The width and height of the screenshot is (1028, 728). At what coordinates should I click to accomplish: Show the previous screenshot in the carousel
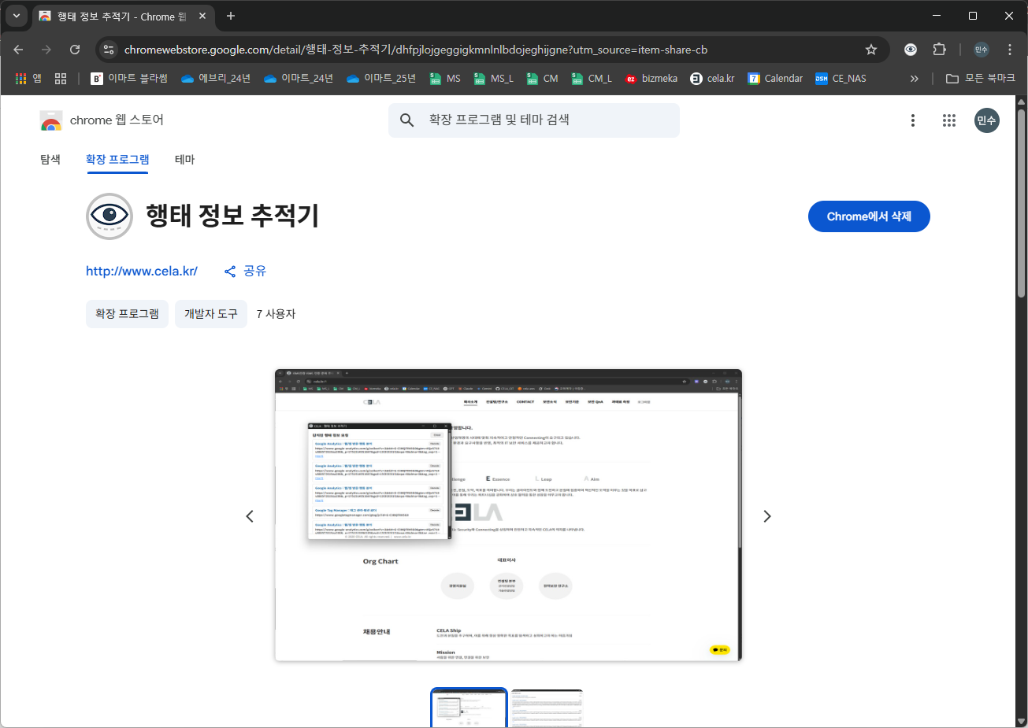pyautogui.click(x=250, y=516)
